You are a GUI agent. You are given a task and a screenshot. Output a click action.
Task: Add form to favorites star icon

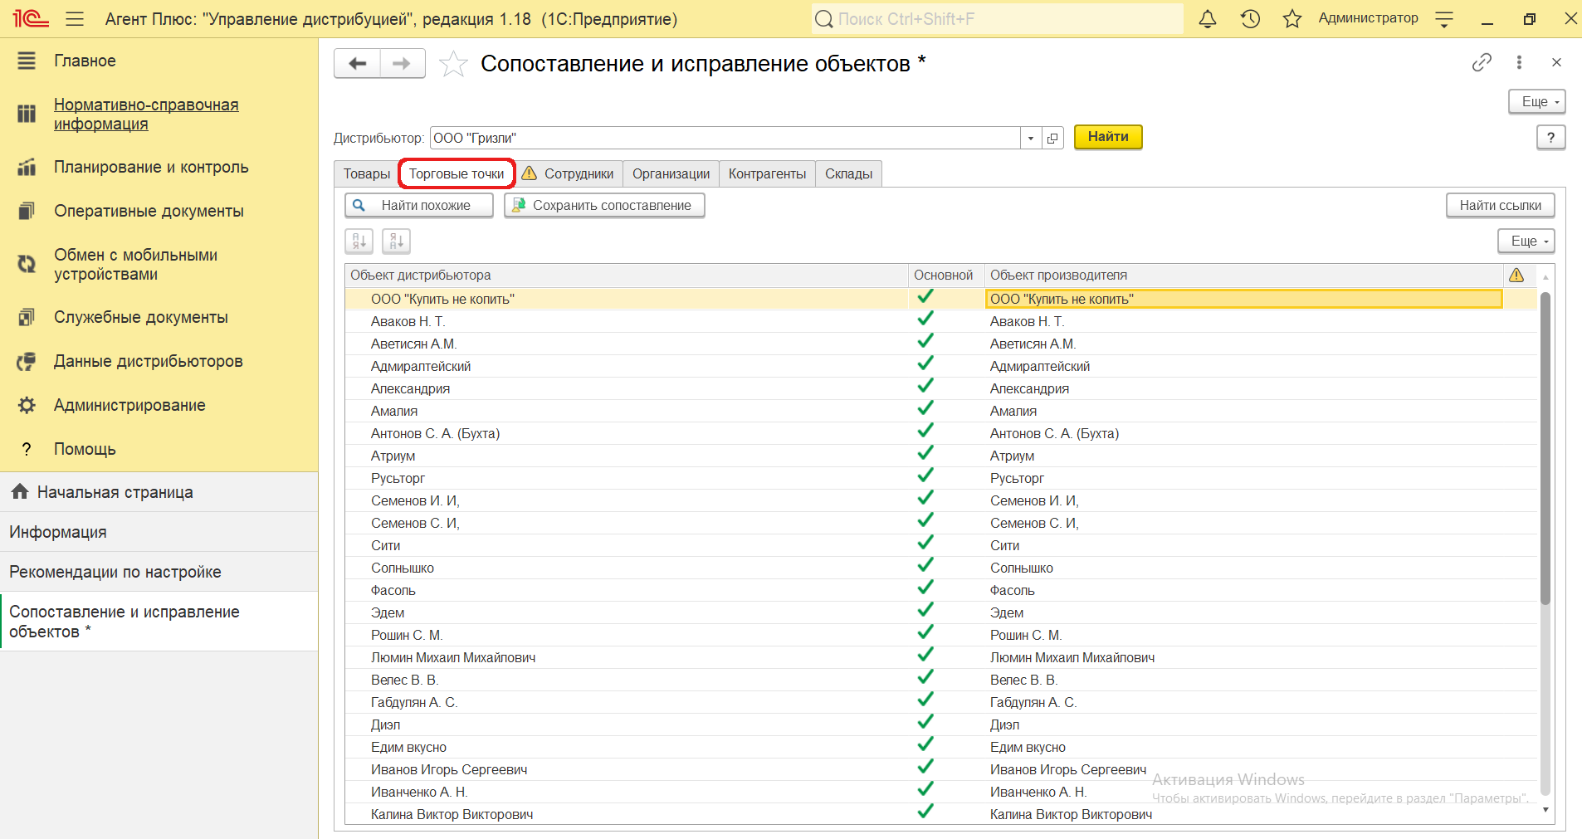453,63
